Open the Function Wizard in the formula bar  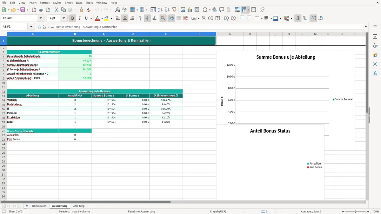40,27
